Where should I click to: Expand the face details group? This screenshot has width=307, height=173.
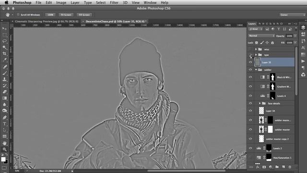(x=260, y=103)
